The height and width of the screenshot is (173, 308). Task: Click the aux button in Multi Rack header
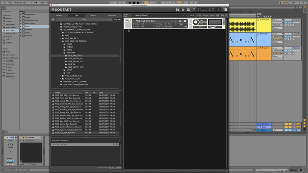222,15
